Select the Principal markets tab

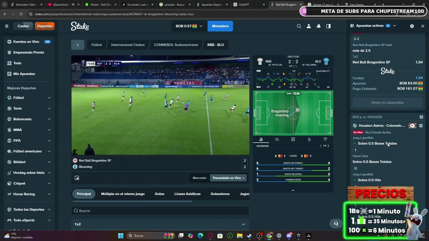pos(84,194)
